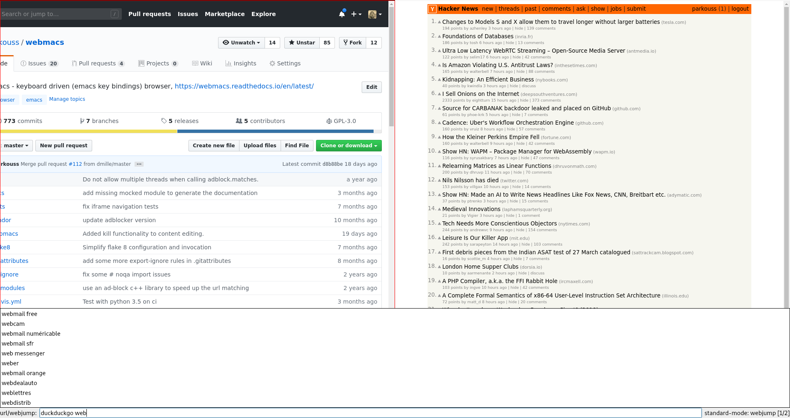The height and width of the screenshot is (418, 790).
Task: Upvote the Kidnapping: An Efficient Business story
Action: pyautogui.click(x=439, y=79)
